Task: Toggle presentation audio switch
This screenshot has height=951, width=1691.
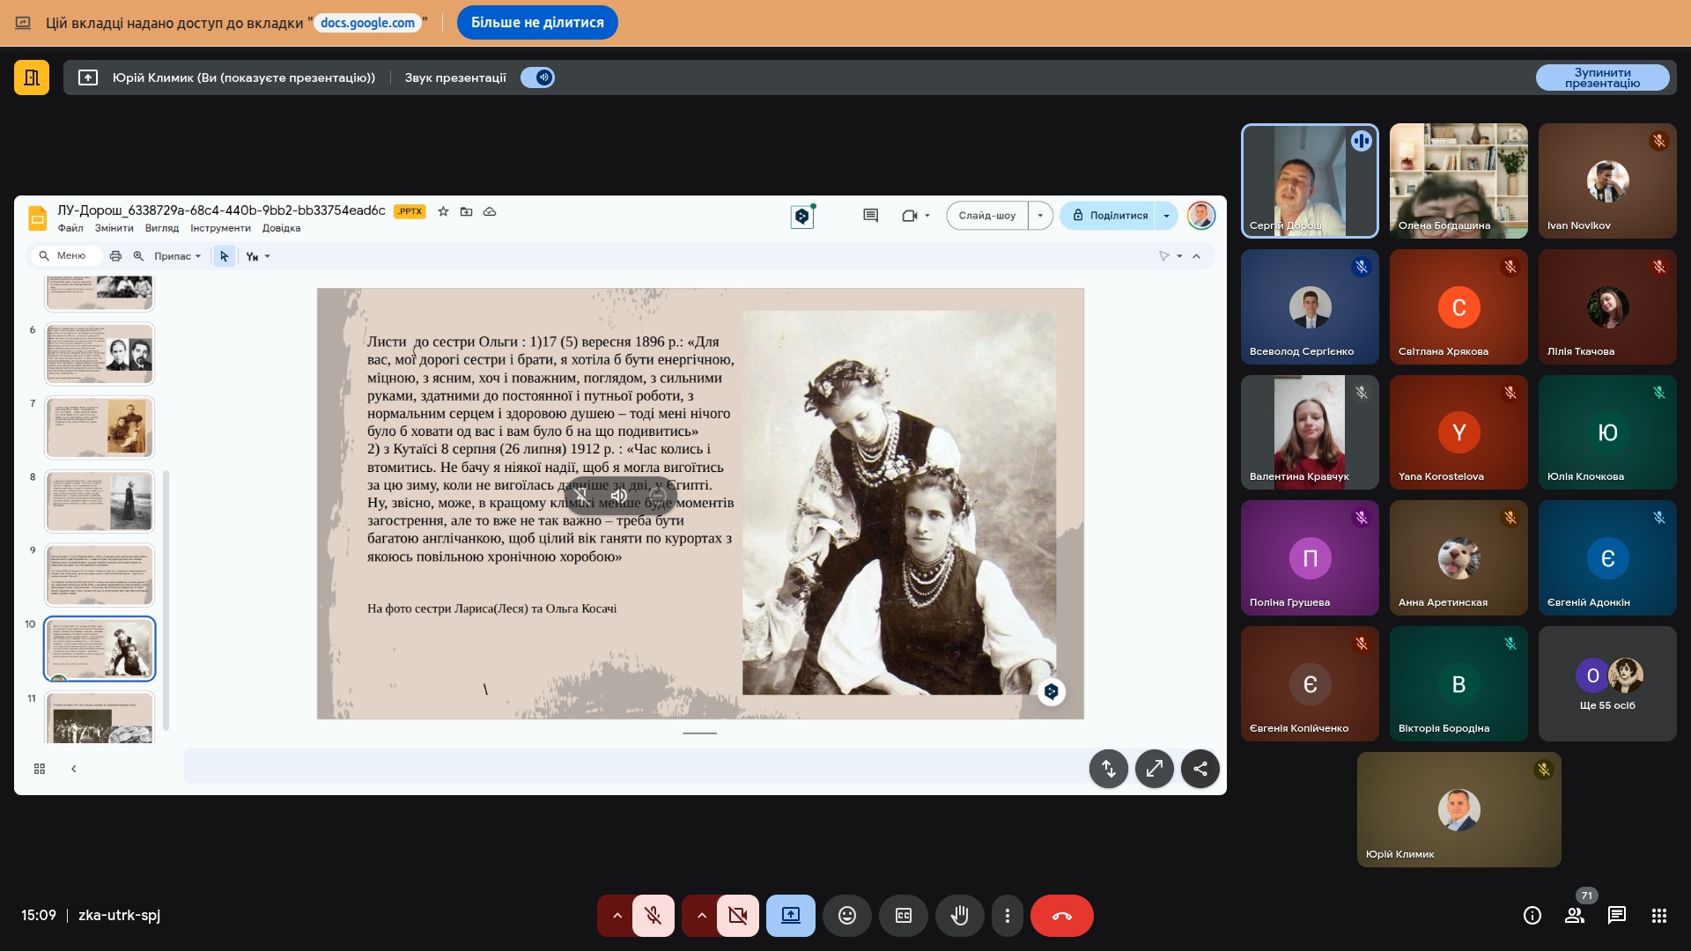Action: click(537, 77)
